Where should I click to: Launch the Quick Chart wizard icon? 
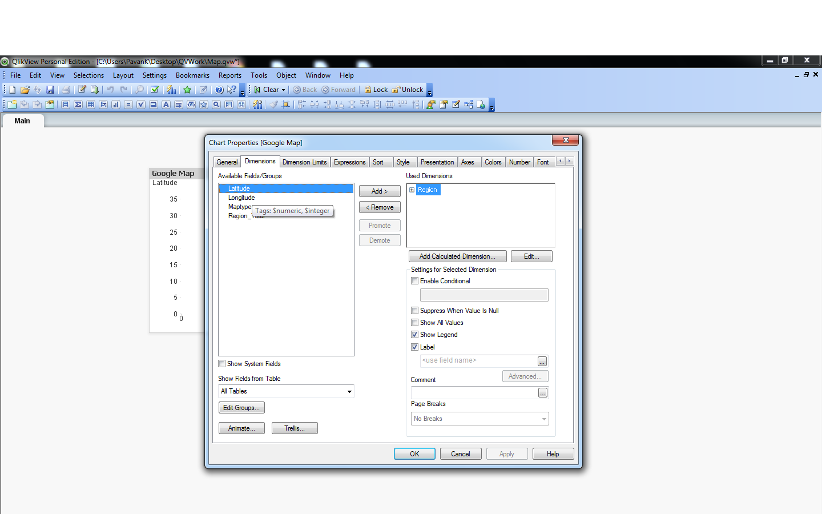(171, 90)
